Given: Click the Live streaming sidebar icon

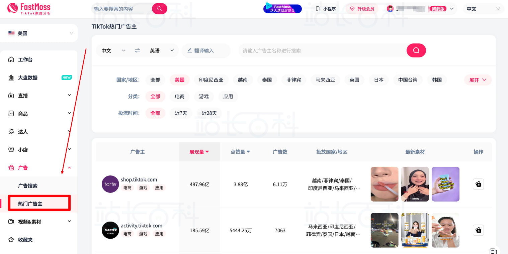Looking at the screenshot, I should click(11, 96).
